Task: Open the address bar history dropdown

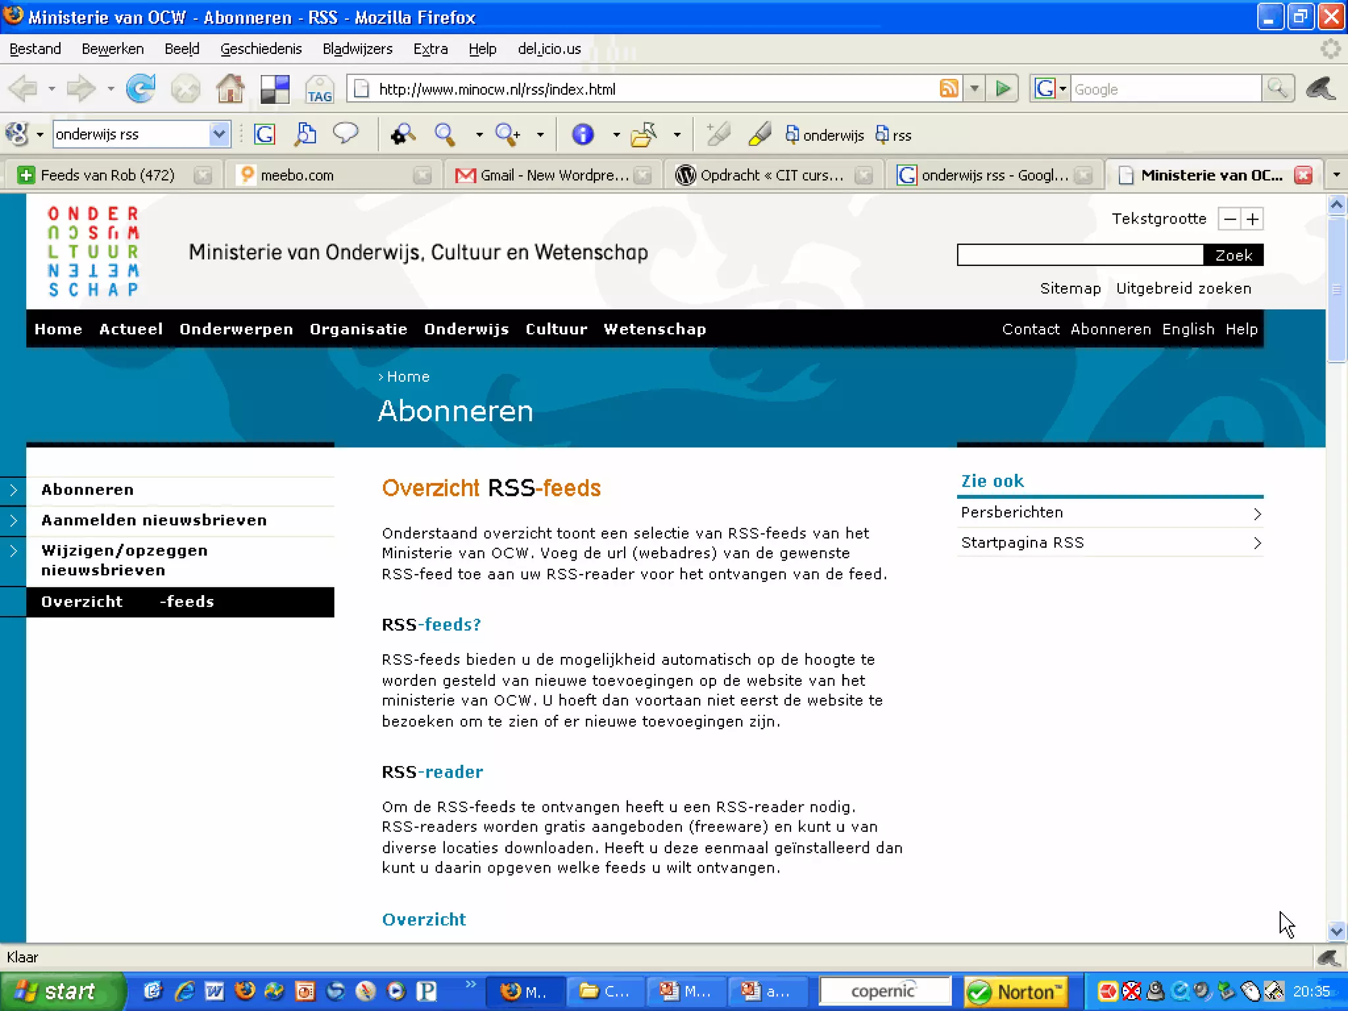Action: (975, 88)
